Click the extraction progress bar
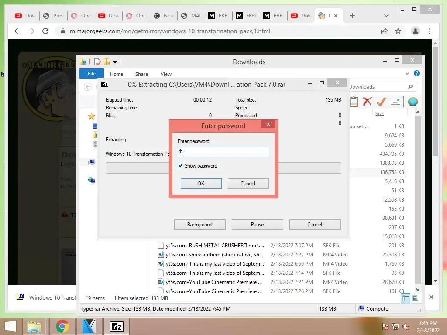 pos(223,168)
